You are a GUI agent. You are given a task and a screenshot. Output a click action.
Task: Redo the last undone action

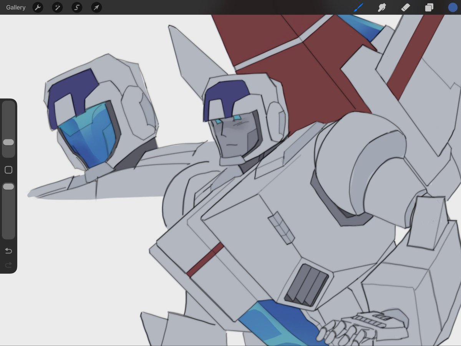pyautogui.click(x=8, y=265)
